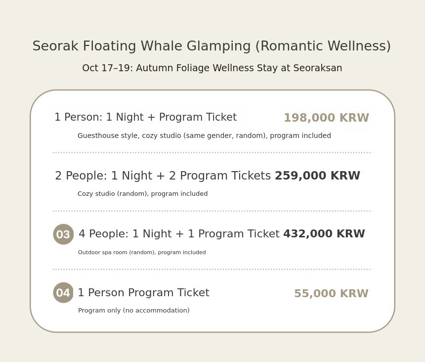Click the Seorak Floating Whale Glamping title
This screenshot has width=425, height=362.
pyautogui.click(x=212, y=46)
